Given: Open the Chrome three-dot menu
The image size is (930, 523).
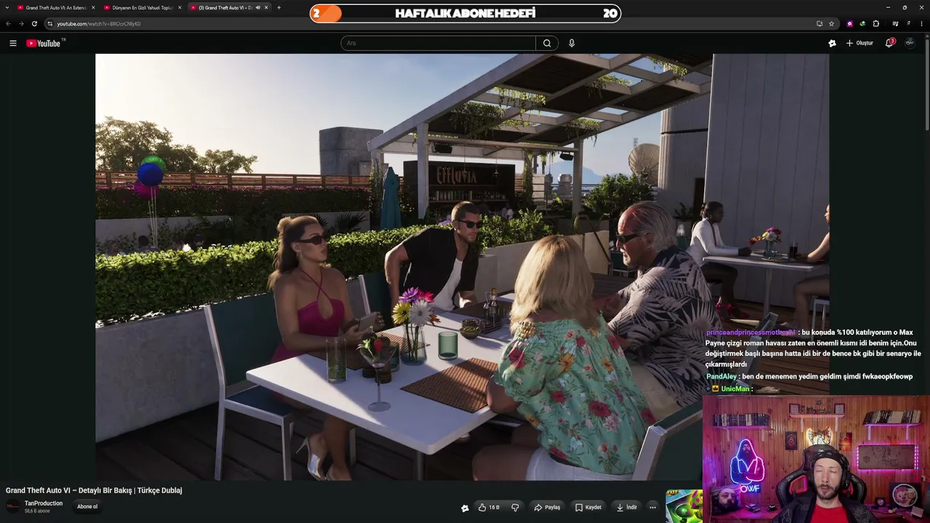Looking at the screenshot, I should pos(922,23).
